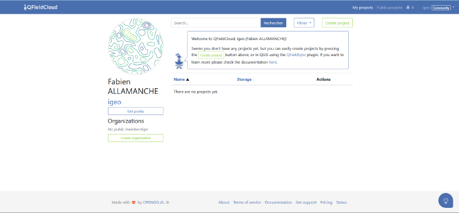
Task: Click the Actions column header
Action: [324, 79]
